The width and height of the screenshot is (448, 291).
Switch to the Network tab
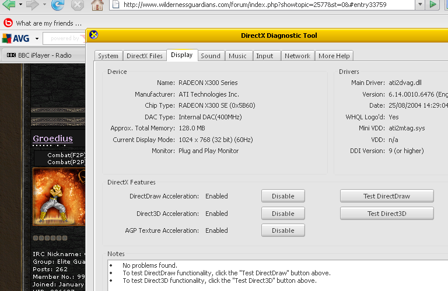tap(297, 56)
